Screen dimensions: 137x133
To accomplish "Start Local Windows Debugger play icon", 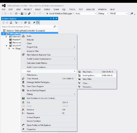I will pyautogui.click(x=47, y=14).
